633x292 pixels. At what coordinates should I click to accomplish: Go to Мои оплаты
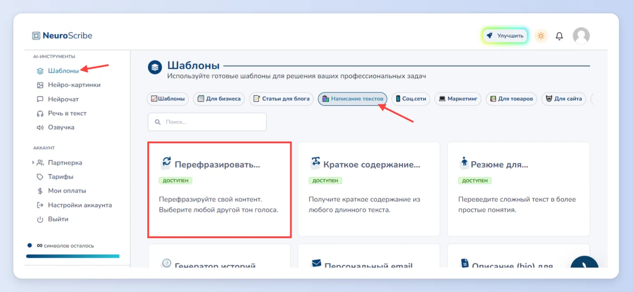tap(61, 190)
